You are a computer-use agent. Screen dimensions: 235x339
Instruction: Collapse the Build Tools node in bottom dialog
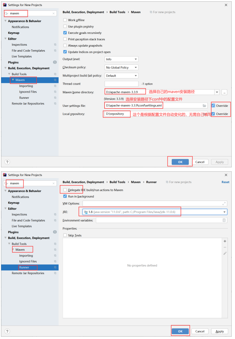(9, 244)
